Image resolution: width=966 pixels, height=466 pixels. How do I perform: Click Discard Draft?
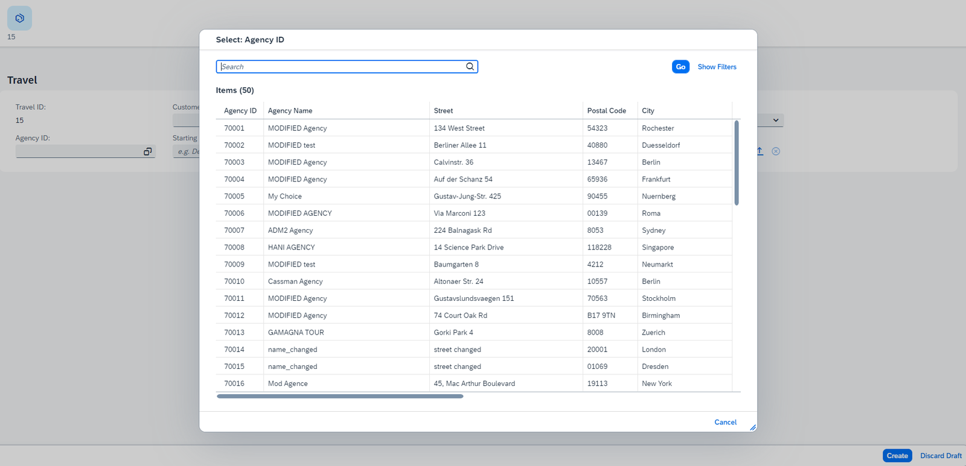[941, 456]
